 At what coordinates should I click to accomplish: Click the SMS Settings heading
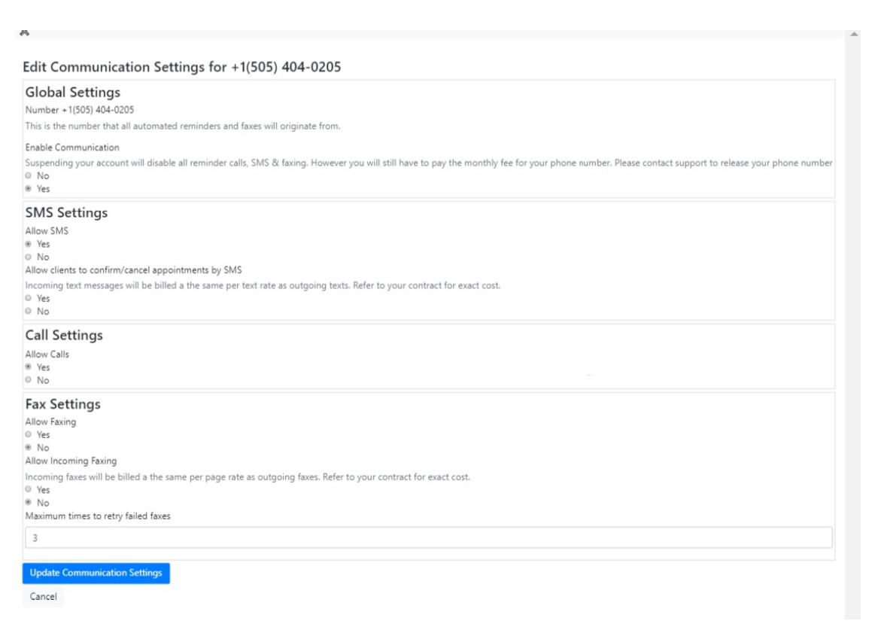(66, 213)
